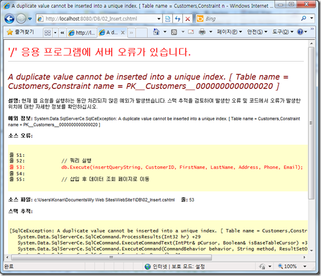Click the '// 쿼리 실행' comment line
Screen dimensions: 321x276
(x=76, y=161)
